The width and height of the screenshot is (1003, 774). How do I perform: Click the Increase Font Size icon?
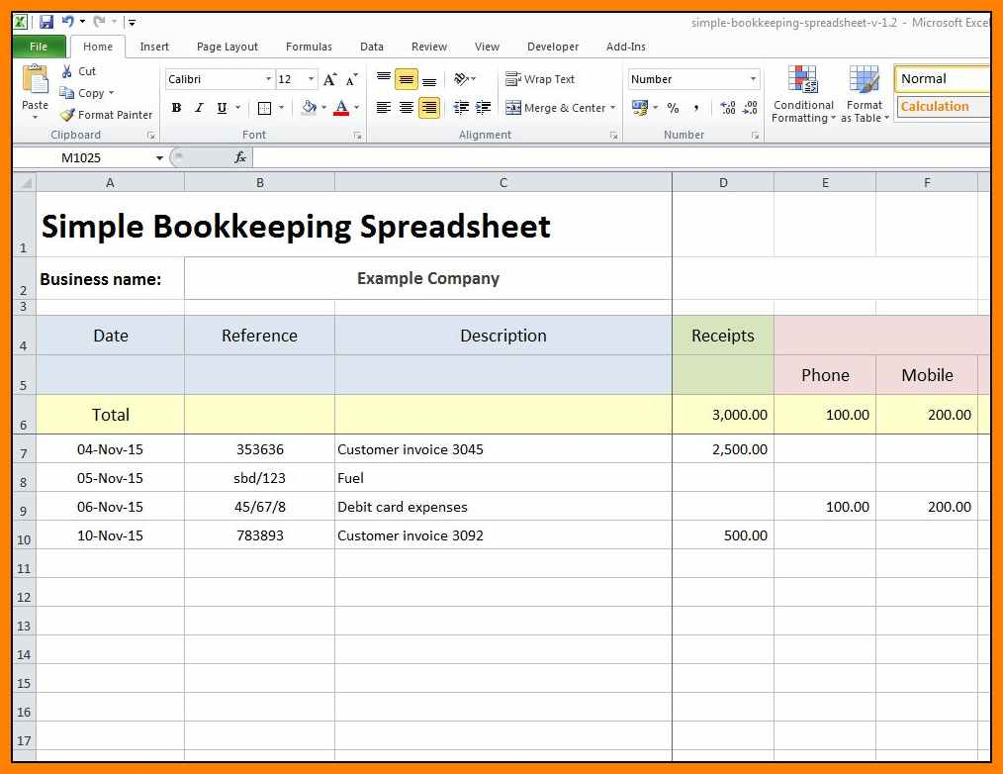pyautogui.click(x=330, y=79)
